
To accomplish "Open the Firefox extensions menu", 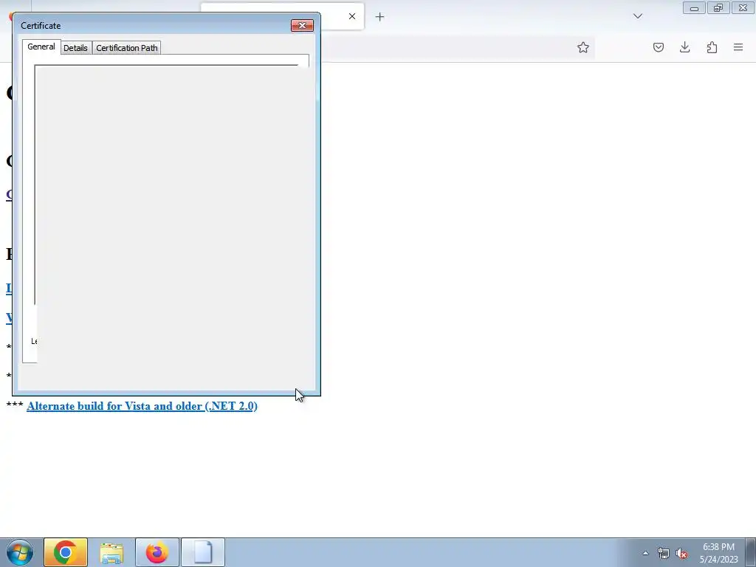I will pos(712,47).
